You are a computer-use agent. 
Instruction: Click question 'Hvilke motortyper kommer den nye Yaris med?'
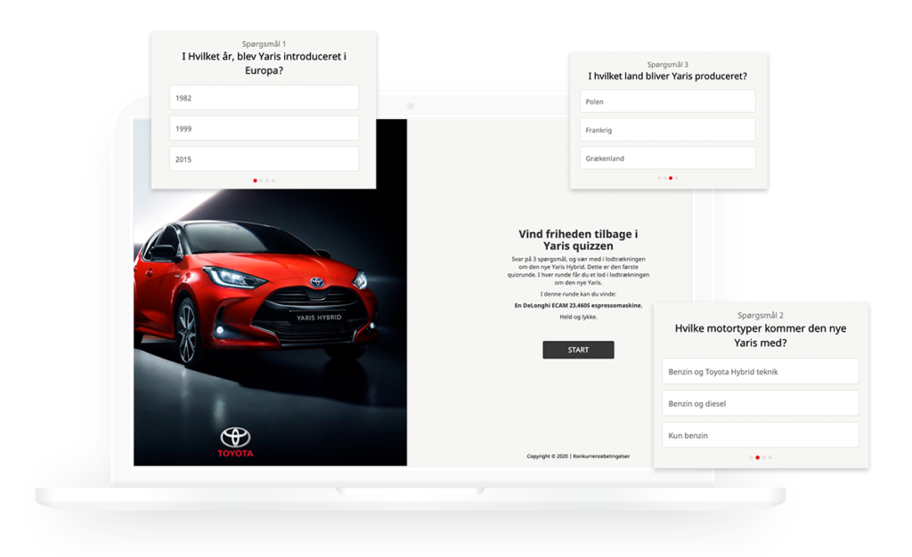761,335
